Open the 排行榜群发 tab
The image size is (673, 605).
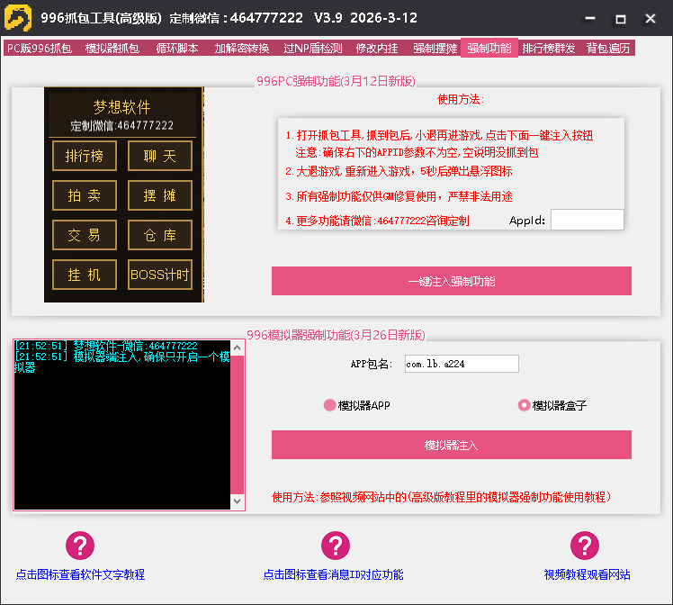[x=549, y=49]
